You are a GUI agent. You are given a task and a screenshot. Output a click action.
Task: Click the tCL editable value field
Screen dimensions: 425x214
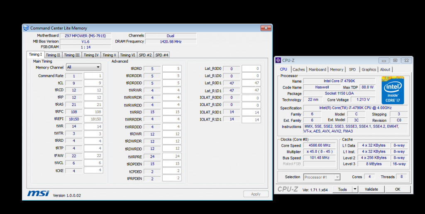click(93, 83)
